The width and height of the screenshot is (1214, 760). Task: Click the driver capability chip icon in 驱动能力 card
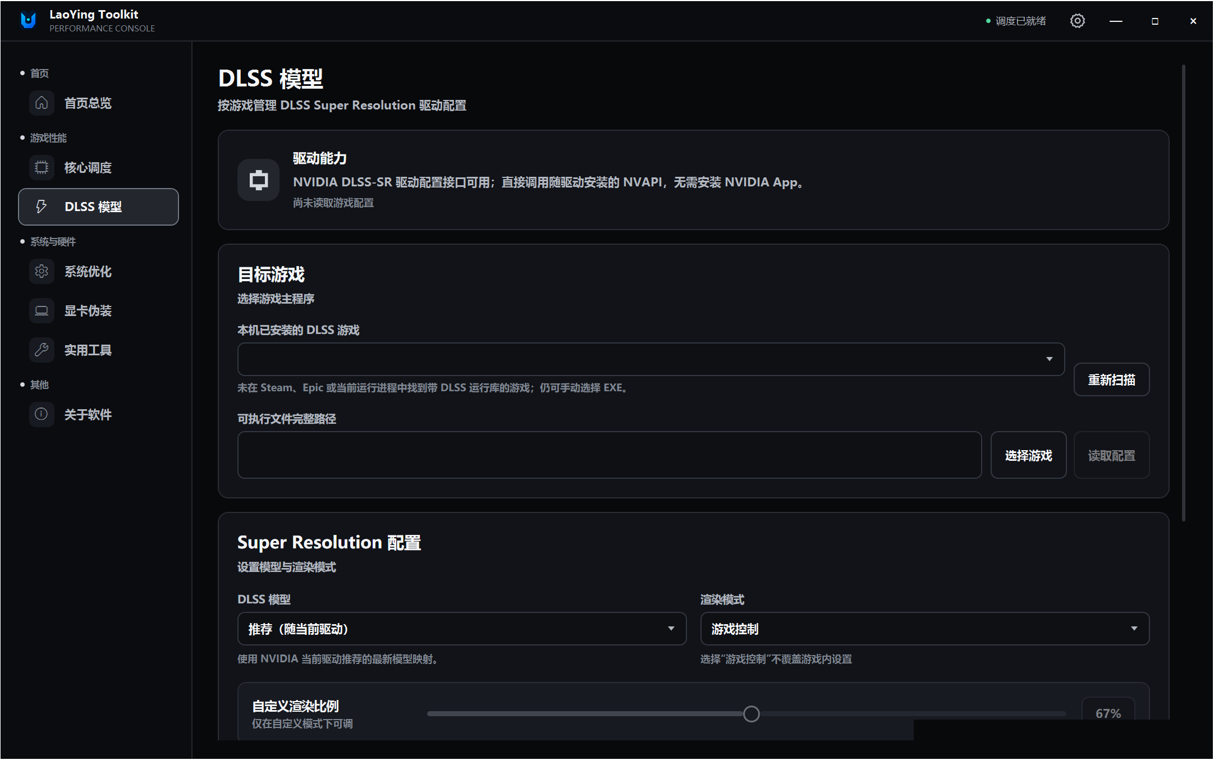(x=258, y=180)
